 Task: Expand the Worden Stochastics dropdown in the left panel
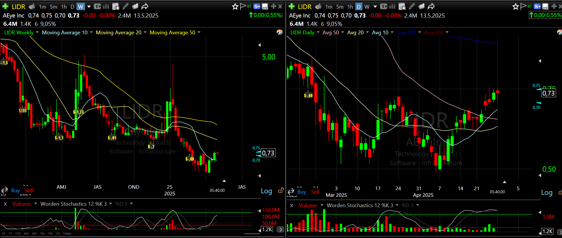(x=111, y=204)
